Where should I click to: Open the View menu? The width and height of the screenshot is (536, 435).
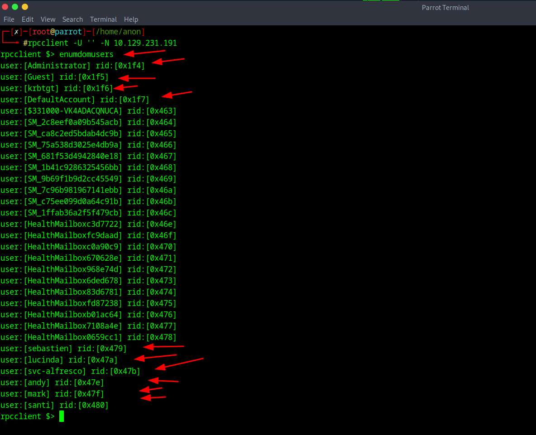[48, 19]
